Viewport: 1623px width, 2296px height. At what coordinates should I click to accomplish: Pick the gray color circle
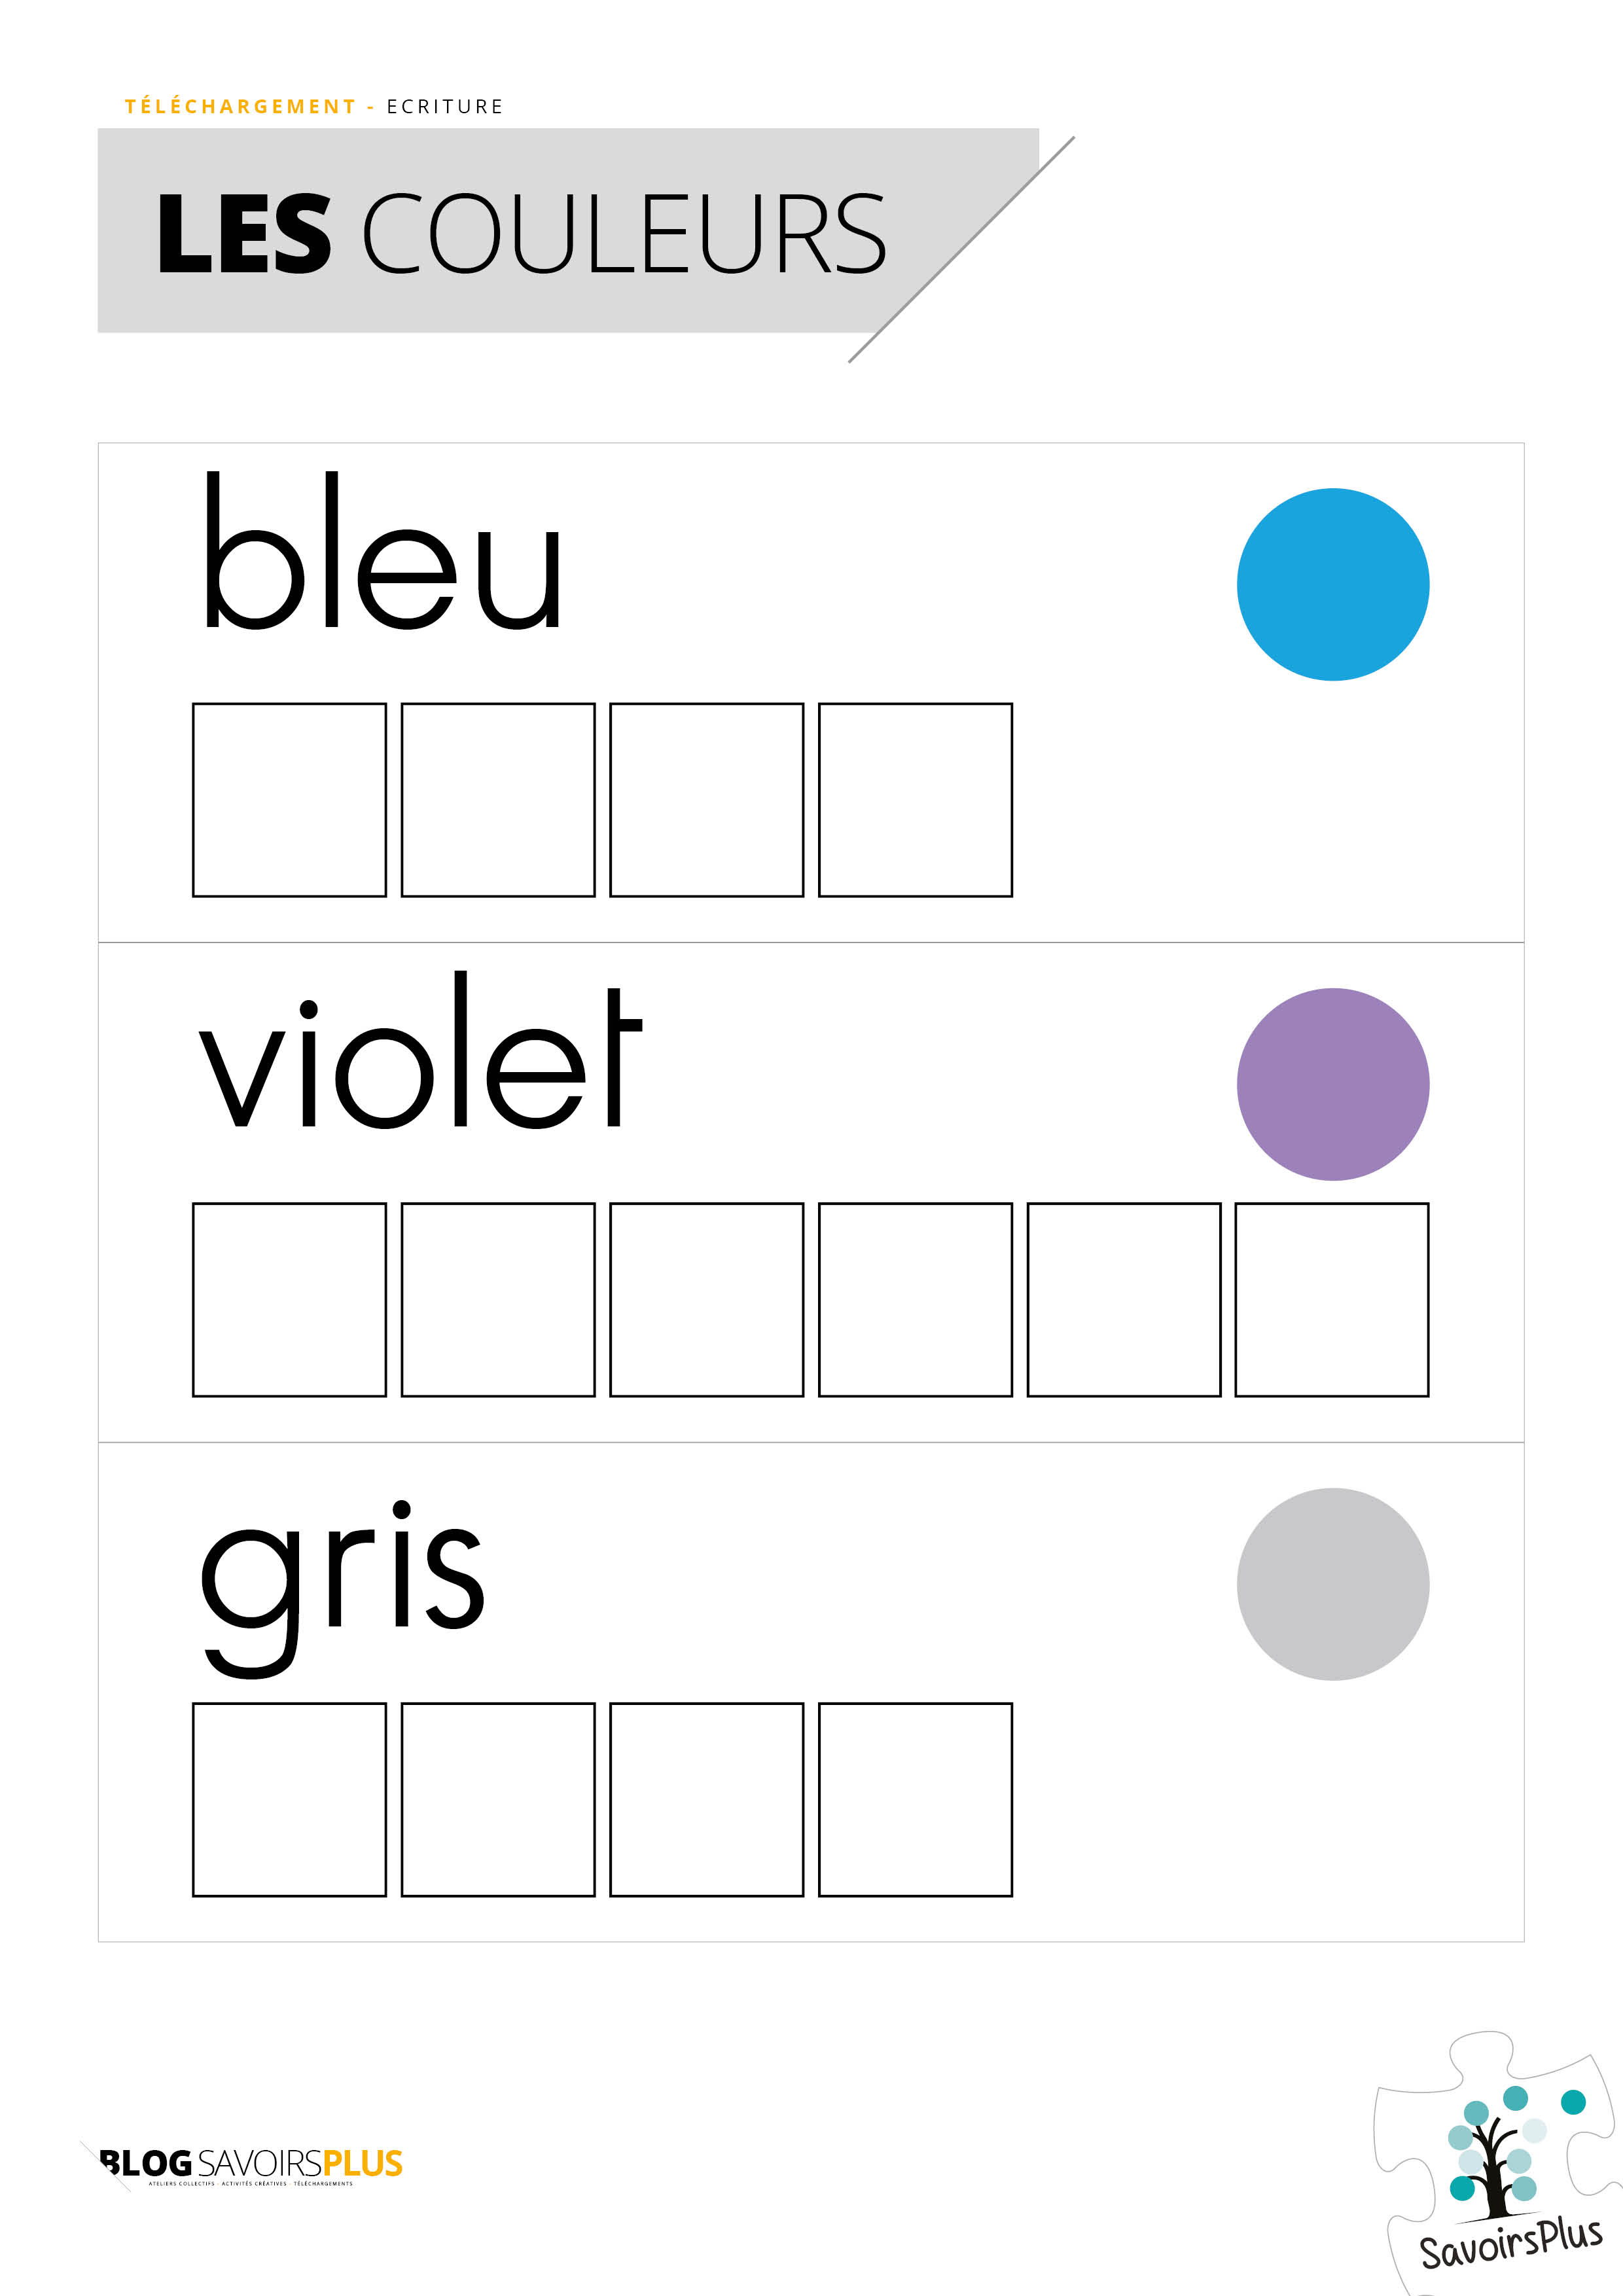(x=1332, y=1584)
